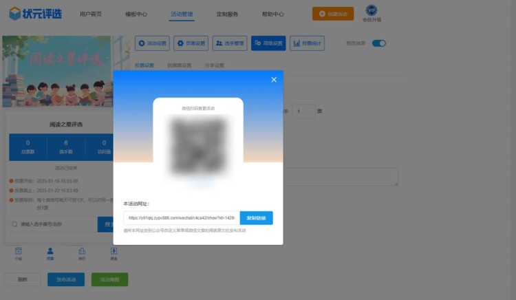
Task: Open the 模板中心 template center menu
Action: click(137, 14)
